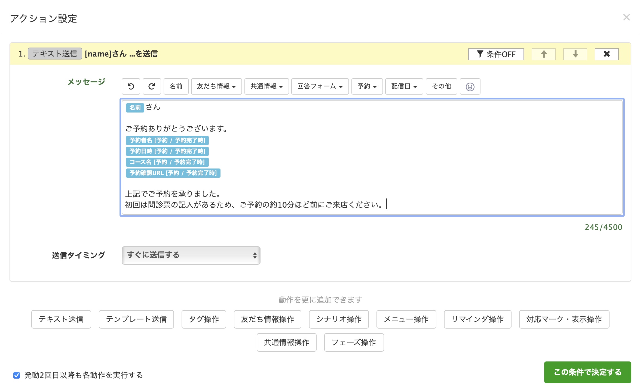Open the その他 insert menu
The width and height of the screenshot is (643, 387).
tap(441, 86)
